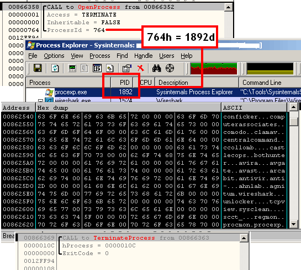The width and height of the screenshot is (301, 270).
Task: Select the procexp.exe process row
Action: tap(163, 92)
